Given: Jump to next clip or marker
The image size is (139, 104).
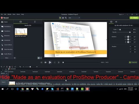Looking at the screenshot, I should (58, 62).
